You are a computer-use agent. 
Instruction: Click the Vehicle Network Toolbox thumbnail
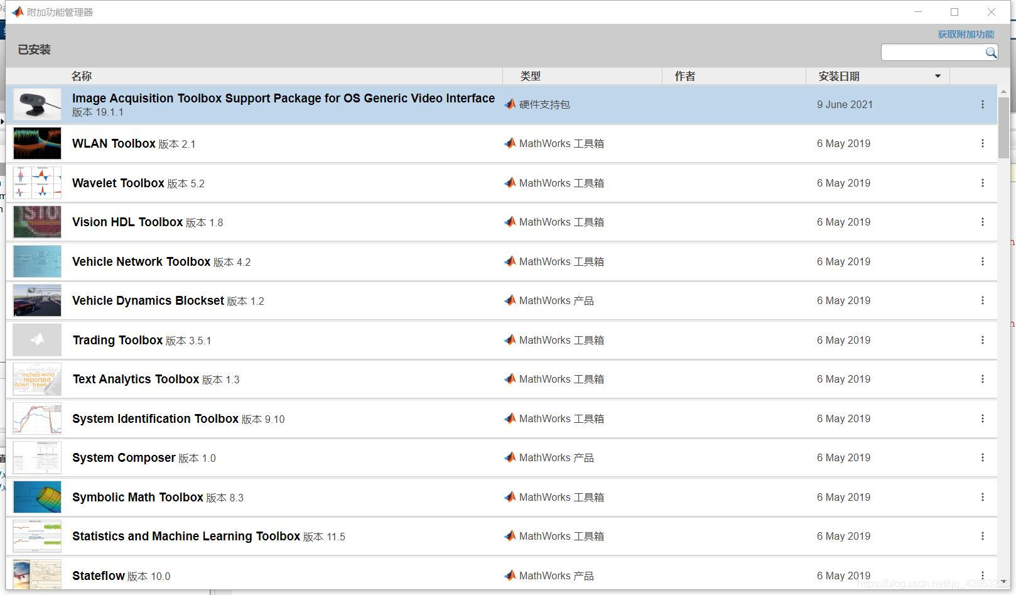click(x=37, y=261)
